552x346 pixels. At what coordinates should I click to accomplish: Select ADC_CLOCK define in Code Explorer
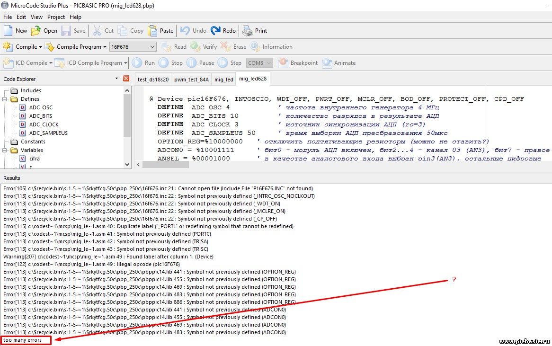[44, 124]
